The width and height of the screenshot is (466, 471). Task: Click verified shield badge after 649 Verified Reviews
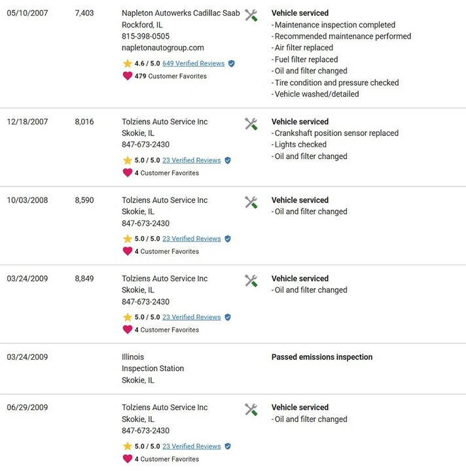click(231, 63)
